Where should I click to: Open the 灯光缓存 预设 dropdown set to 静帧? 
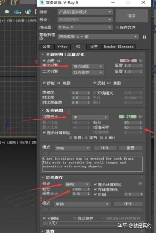(77, 184)
